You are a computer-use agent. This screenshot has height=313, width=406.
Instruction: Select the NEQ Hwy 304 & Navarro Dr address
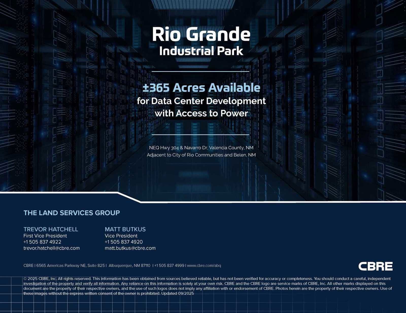[x=202, y=148]
